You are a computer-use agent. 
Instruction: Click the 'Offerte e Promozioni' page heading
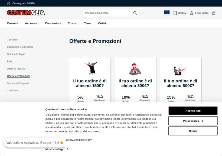pyautogui.click(x=95, y=41)
